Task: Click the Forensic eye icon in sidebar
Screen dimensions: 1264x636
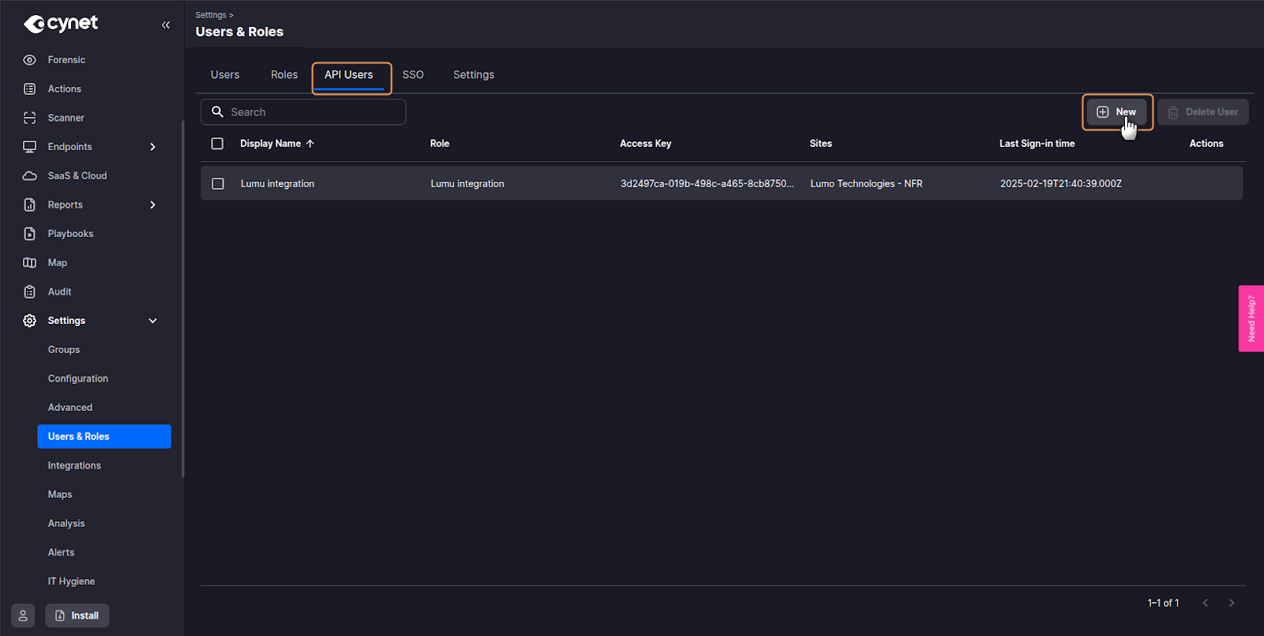Action: 30,60
